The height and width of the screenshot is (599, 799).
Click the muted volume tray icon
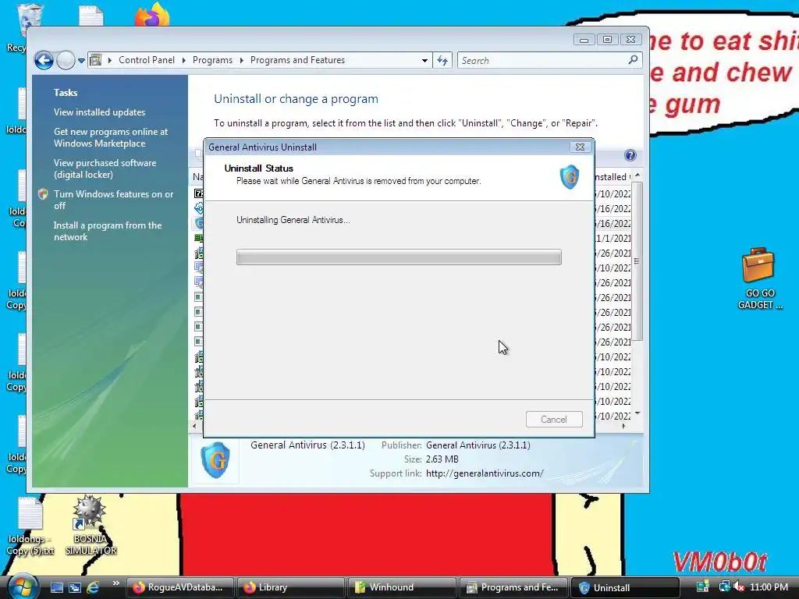point(739,587)
